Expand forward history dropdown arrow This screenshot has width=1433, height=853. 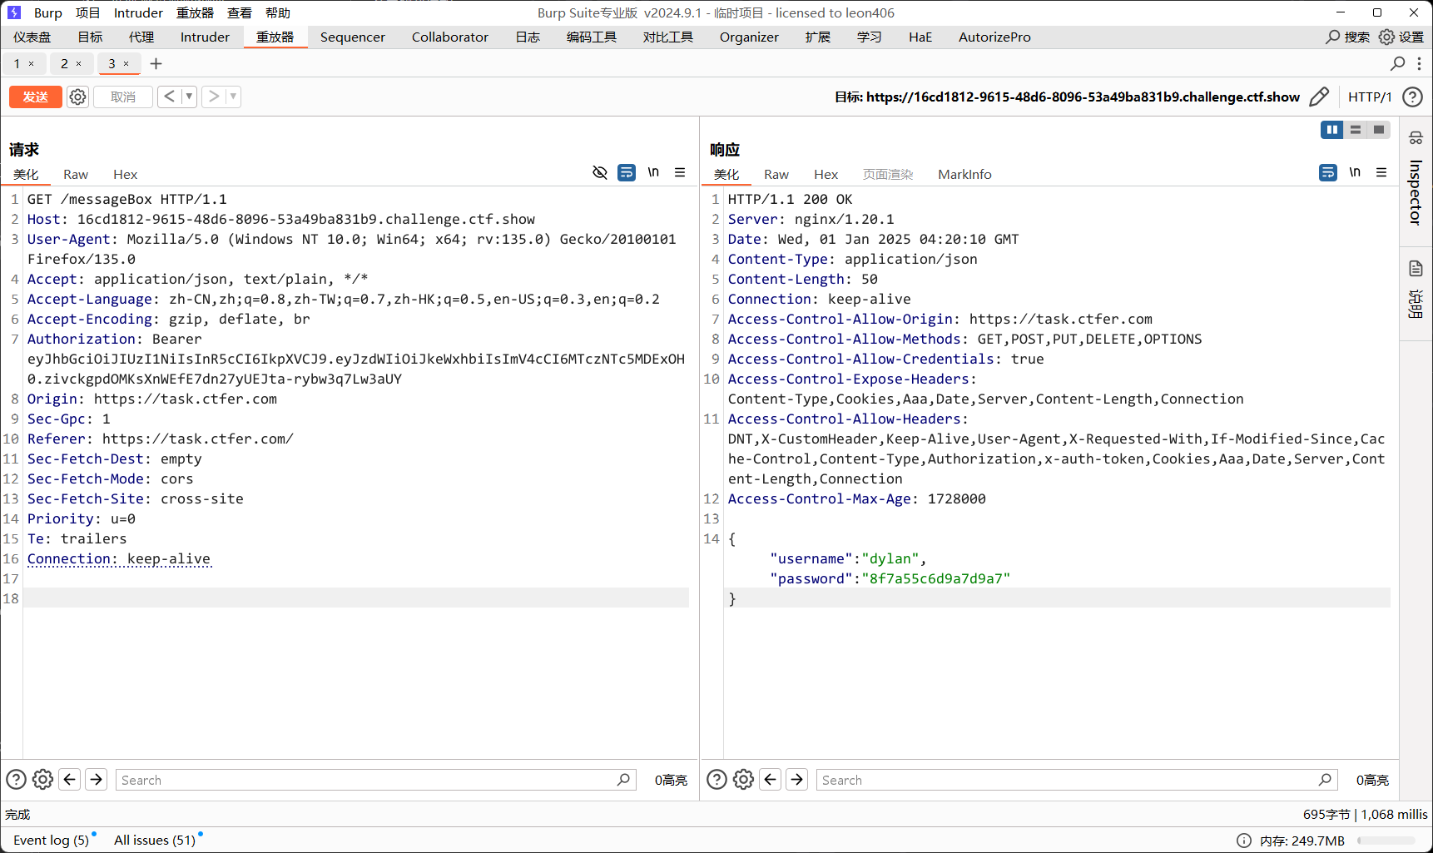click(x=233, y=97)
